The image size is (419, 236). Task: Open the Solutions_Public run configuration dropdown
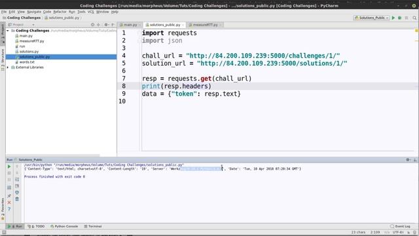(371, 18)
